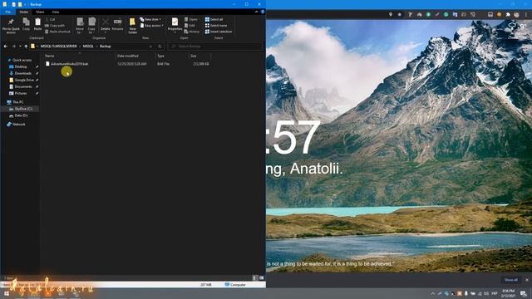Viewport: 532px width, 299px height.
Task: Sort files by Date modified column
Action: (x=127, y=56)
